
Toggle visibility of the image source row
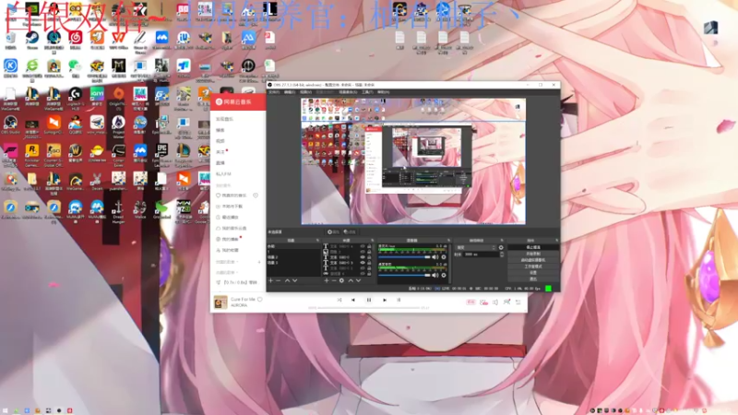(x=363, y=252)
